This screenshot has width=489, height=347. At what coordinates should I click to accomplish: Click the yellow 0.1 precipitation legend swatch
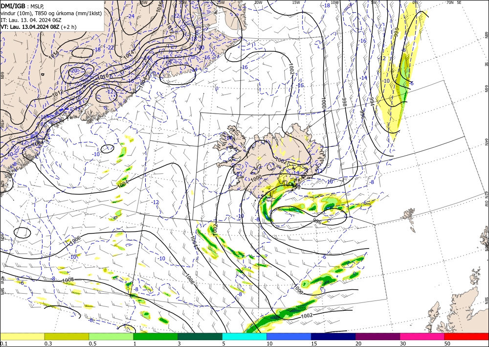22,336
